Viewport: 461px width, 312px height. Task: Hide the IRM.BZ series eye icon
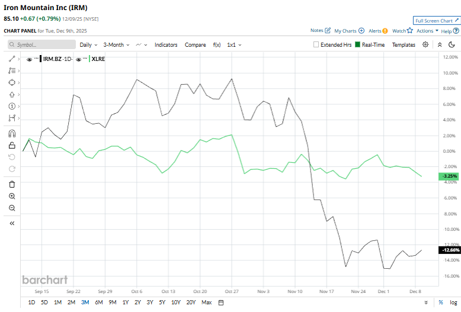point(29,59)
